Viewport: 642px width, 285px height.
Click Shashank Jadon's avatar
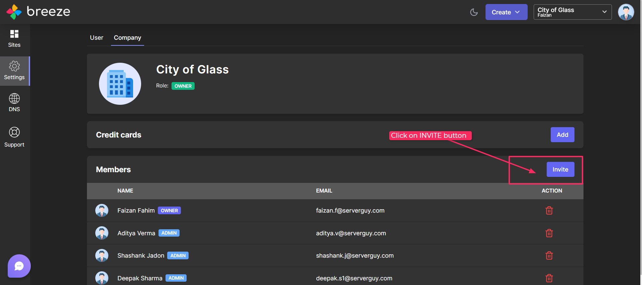(x=102, y=256)
